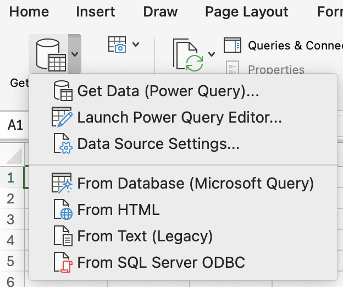
Task: Click the From Database wand table icon
Action: pyautogui.click(x=62, y=183)
